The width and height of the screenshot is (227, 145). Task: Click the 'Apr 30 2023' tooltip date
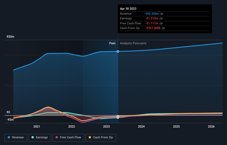(128, 9)
